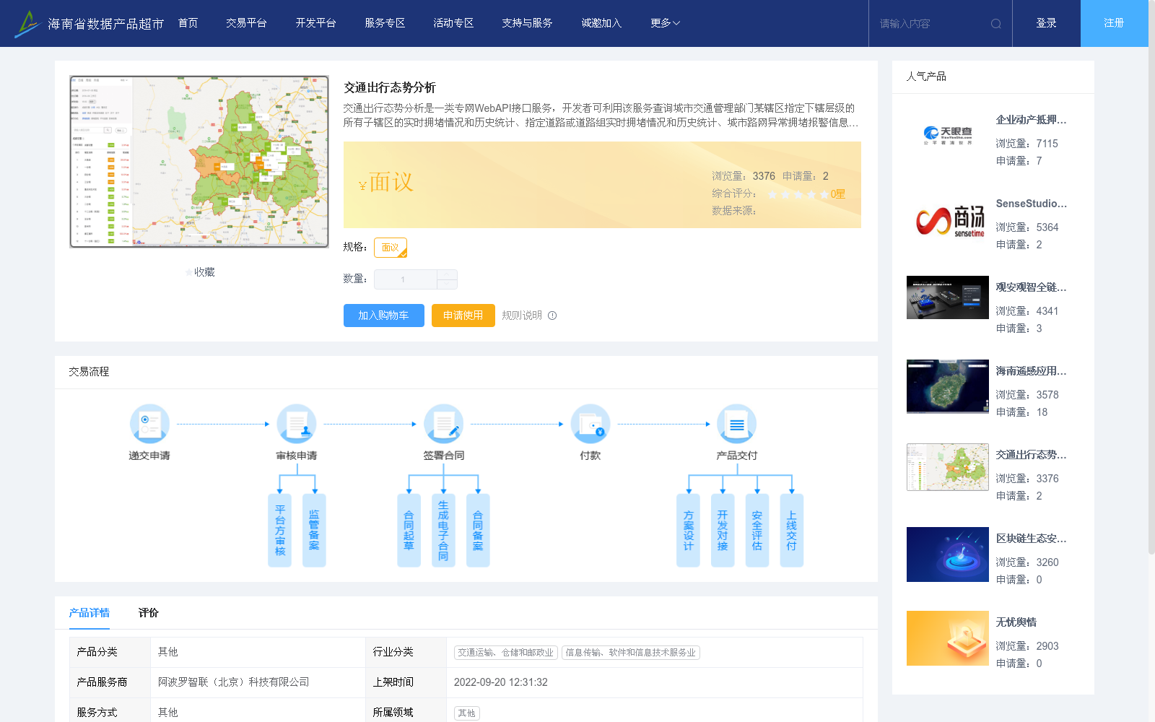Select the 面议 specification option
Viewport: 1155px width, 722px height.
tap(391, 248)
